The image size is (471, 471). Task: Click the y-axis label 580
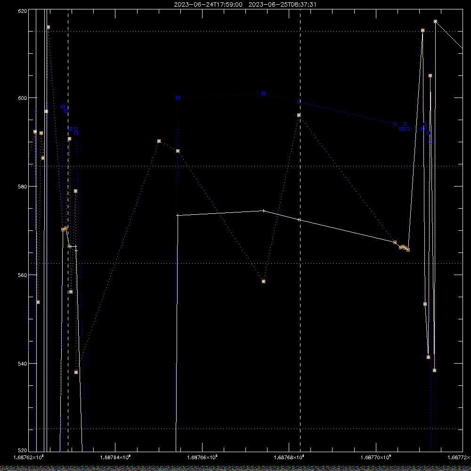tap(23, 187)
